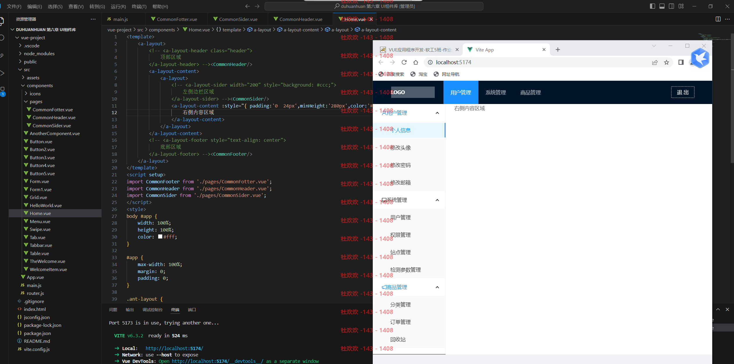734x364 pixels.
Task: Expand the node_modules folder
Action: point(39,53)
